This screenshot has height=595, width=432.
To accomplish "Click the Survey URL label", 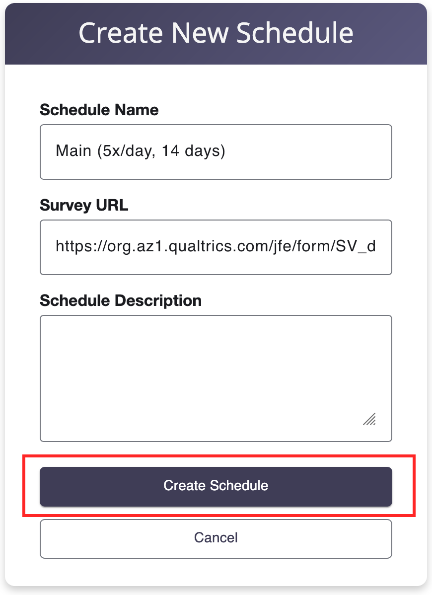I will [x=83, y=205].
